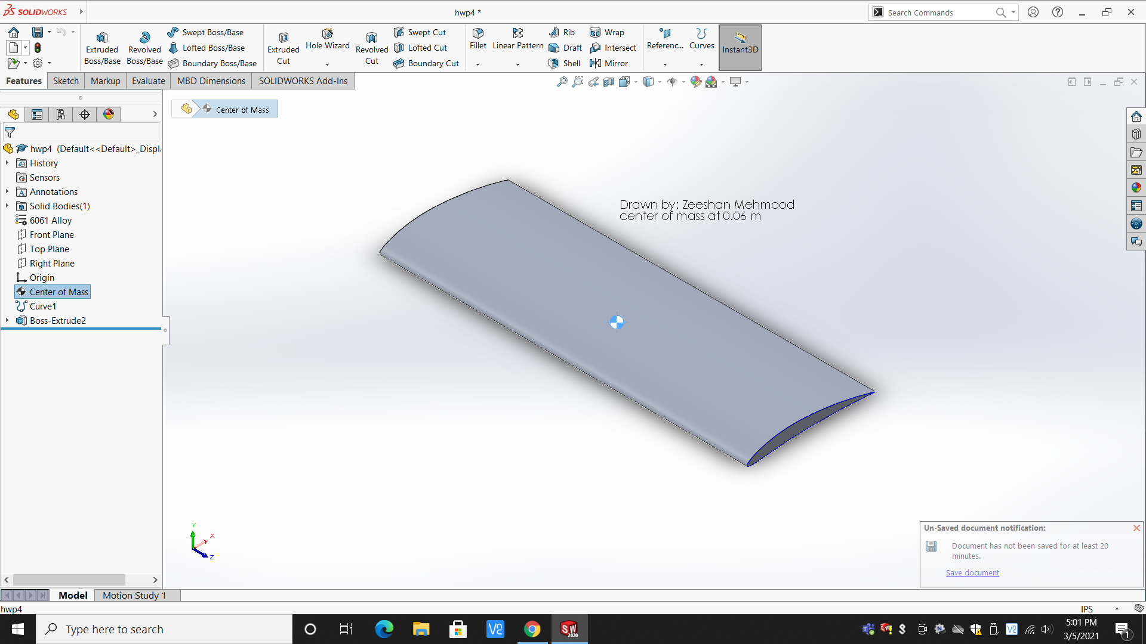Click the Shell tool
Screen dimensions: 1146x644
565,63
